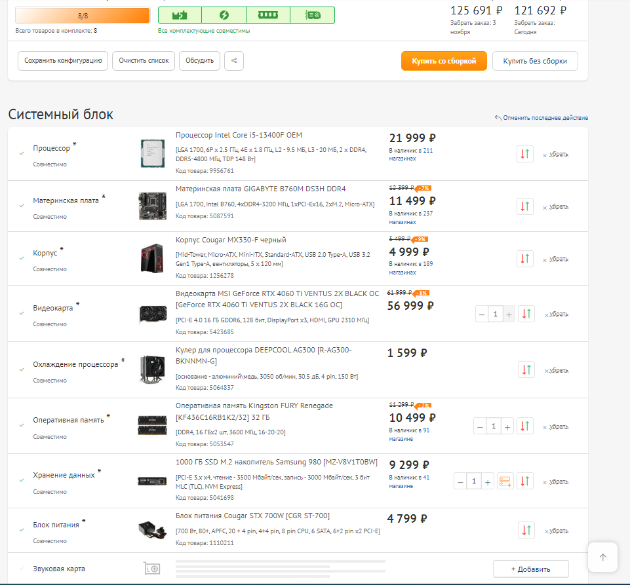
Task: Open processor availability in 211 stores
Action: [x=410, y=155]
